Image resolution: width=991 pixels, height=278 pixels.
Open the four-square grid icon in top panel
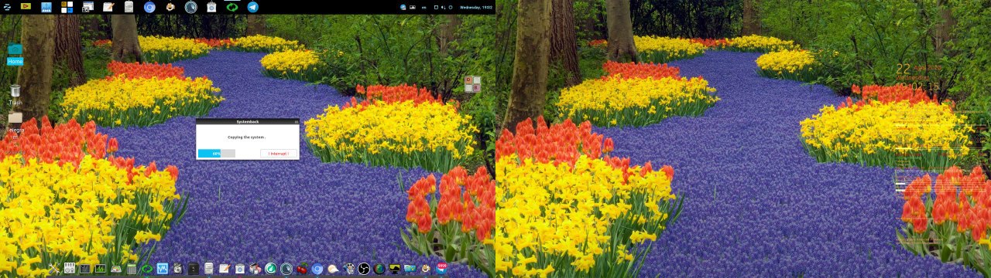pyautogui.click(x=67, y=7)
